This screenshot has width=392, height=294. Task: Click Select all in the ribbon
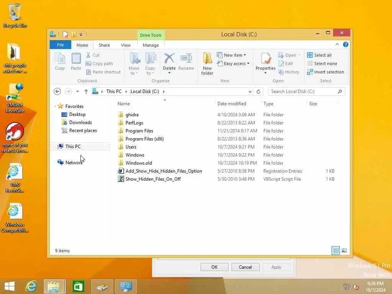tap(319, 55)
